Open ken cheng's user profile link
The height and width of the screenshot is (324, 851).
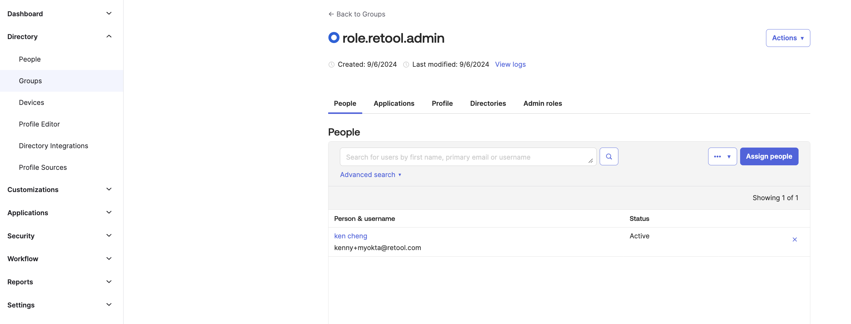click(x=350, y=236)
